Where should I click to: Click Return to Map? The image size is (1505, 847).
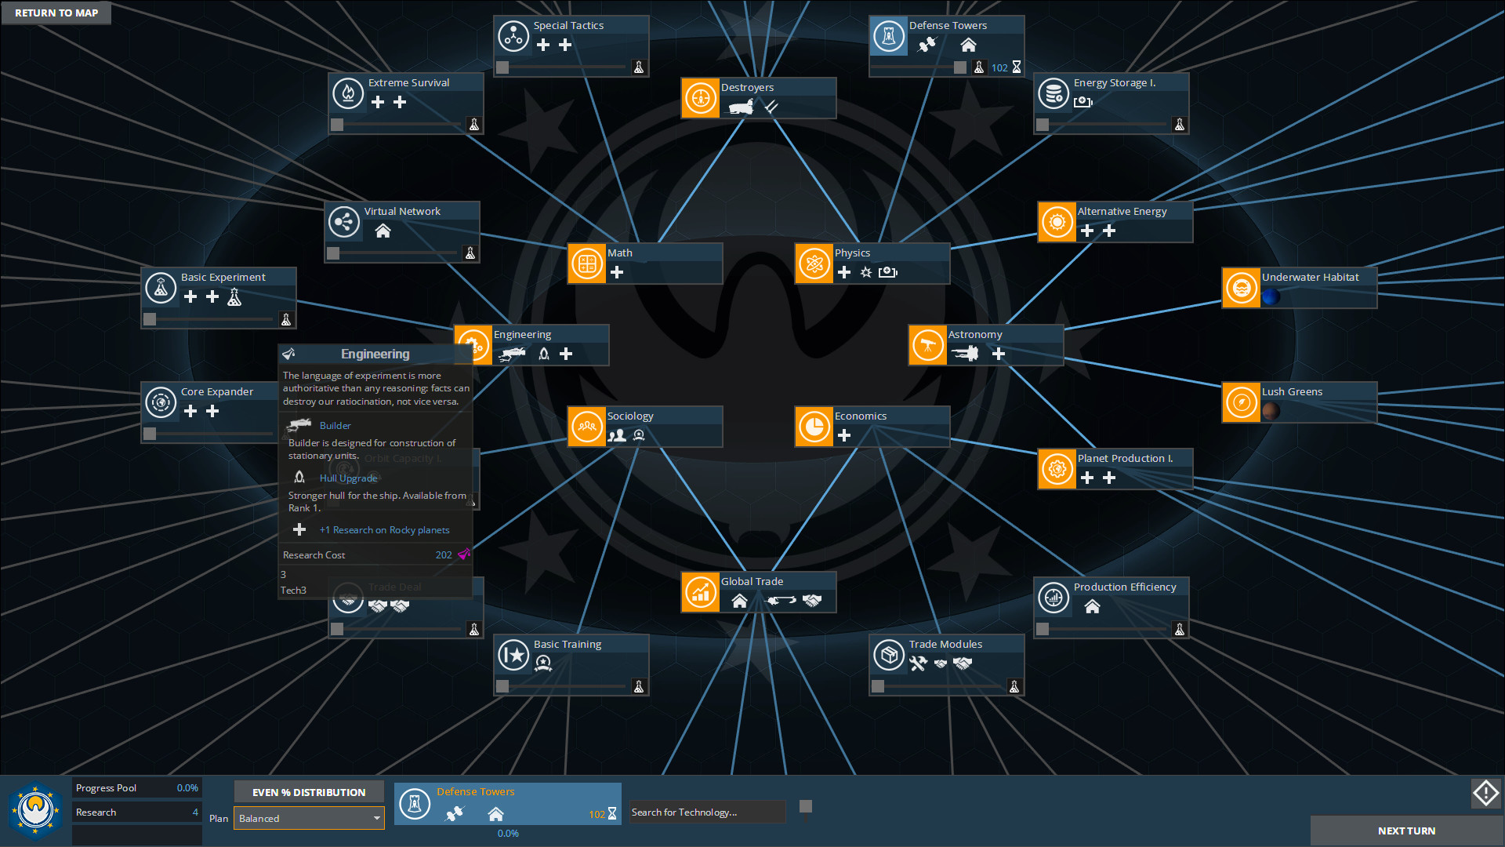[x=56, y=13]
